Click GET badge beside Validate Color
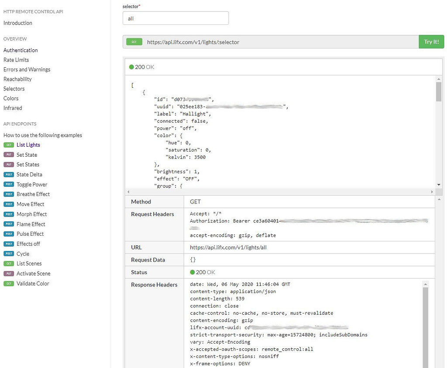 coord(9,283)
